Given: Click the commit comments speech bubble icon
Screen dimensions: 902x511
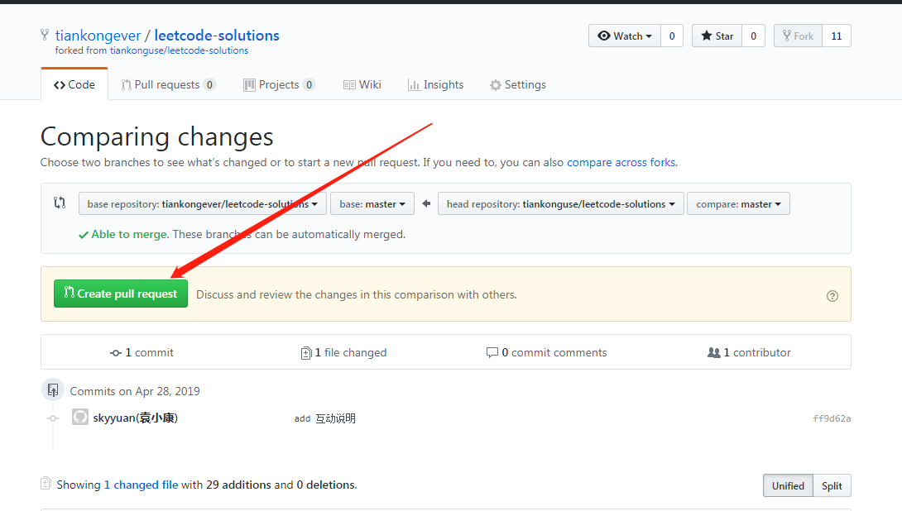Looking at the screenshot, I should pyautogui.click(x=492, y=352).
